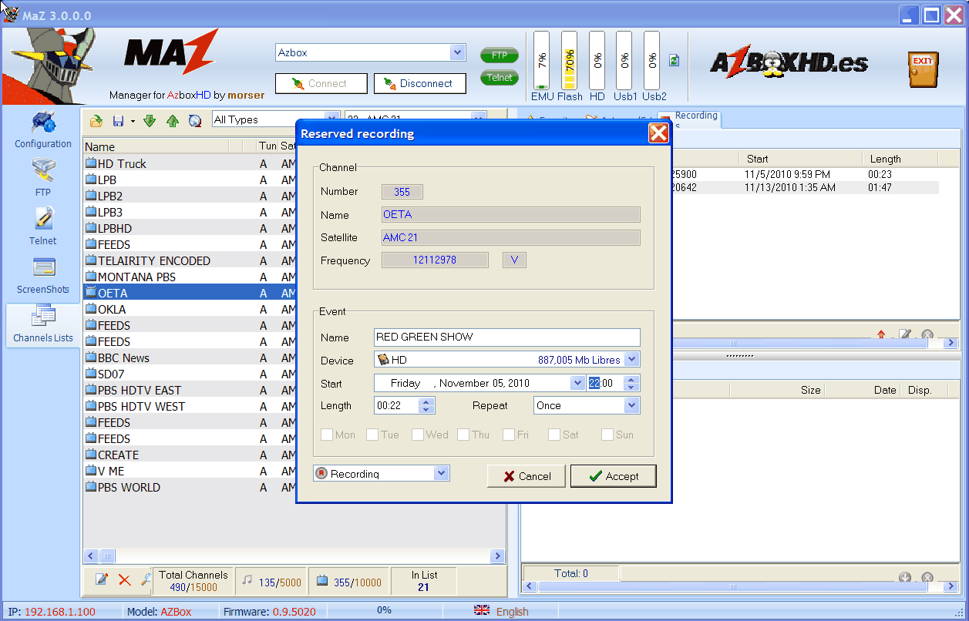Click the globe search toolbar icon
969x621 pixels.
point(195,121)
